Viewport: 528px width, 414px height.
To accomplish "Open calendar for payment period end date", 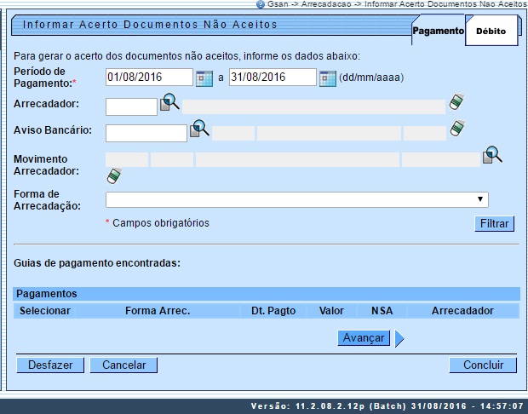I will [x=327, y=78].
